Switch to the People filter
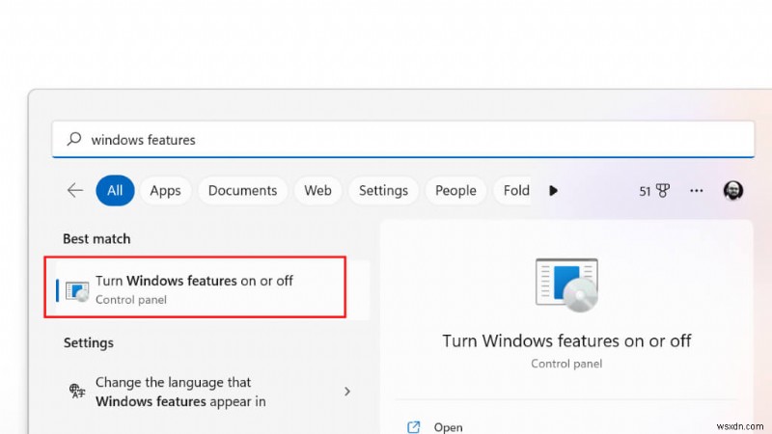This screenshot has width=772, height=434. click(x=455, y=190)
